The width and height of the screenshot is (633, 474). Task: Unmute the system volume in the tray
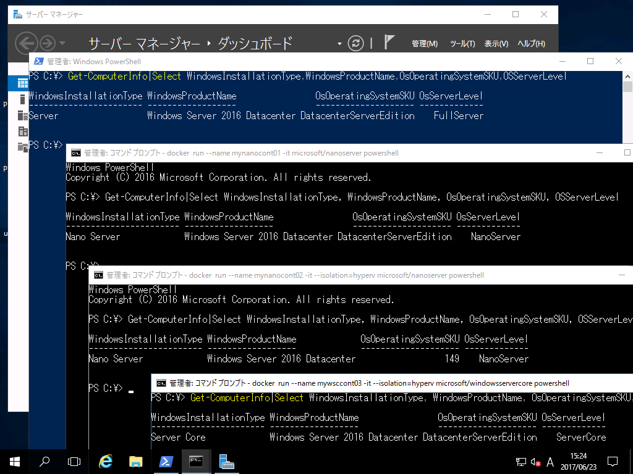[535, 461]
